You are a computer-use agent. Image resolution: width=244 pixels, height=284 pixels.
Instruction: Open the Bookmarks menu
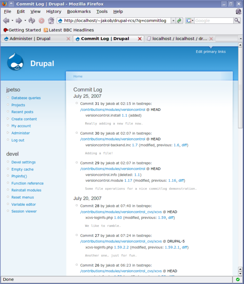click(x=79, y=11)
